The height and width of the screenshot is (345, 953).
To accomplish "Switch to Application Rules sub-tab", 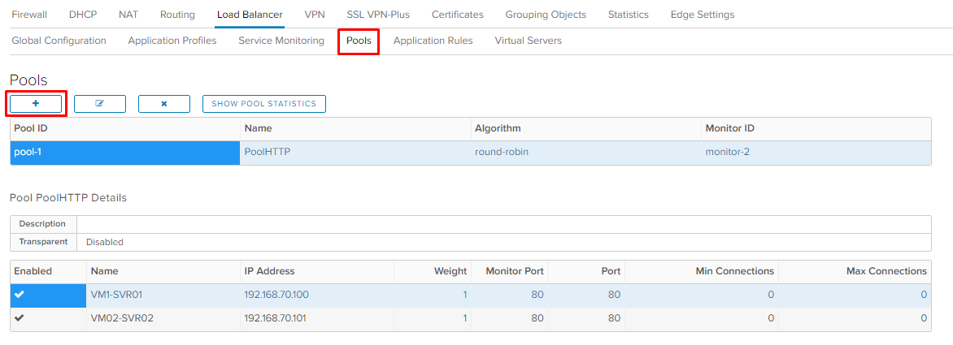I will 433,41.
